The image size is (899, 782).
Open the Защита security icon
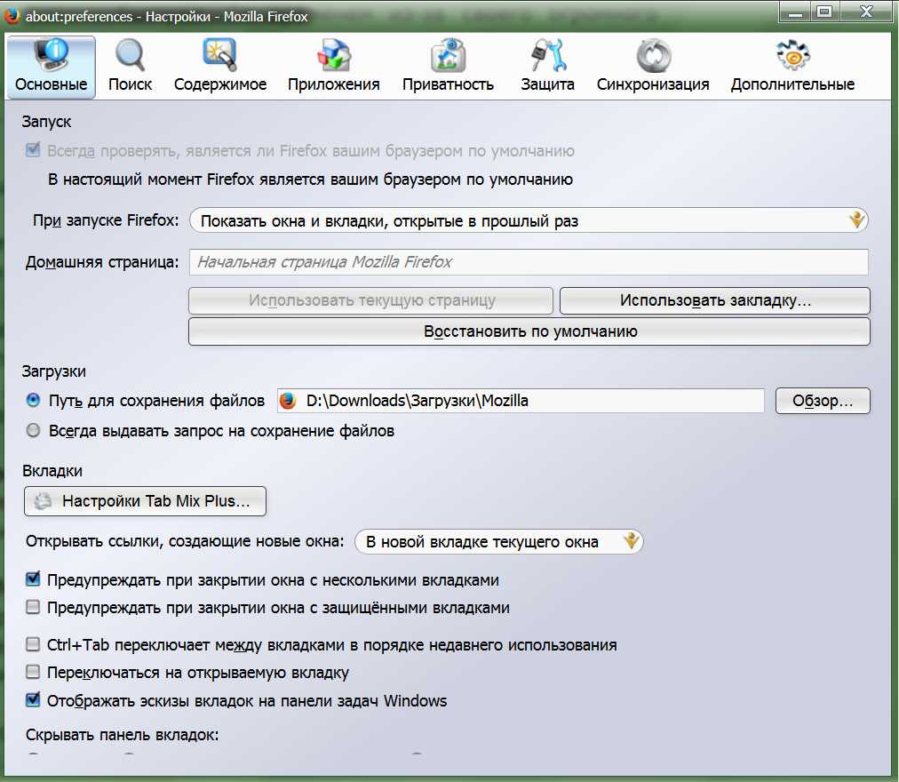click(546, 56)
